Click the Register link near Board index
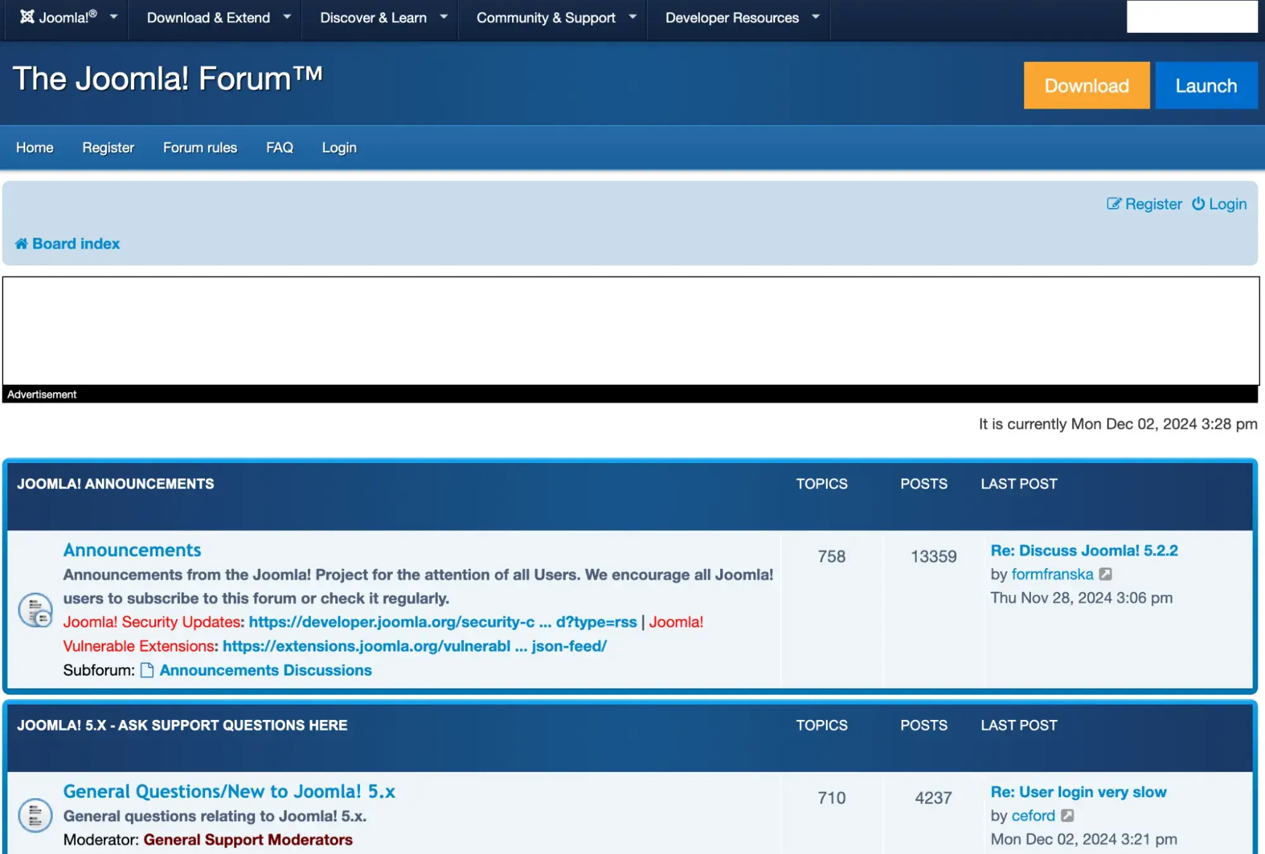 click(1153, 204)
